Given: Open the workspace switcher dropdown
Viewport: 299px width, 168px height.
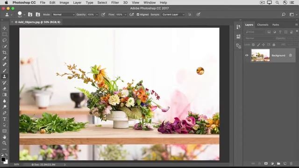Looking at the screenshot, I should [x=293, y=14].
